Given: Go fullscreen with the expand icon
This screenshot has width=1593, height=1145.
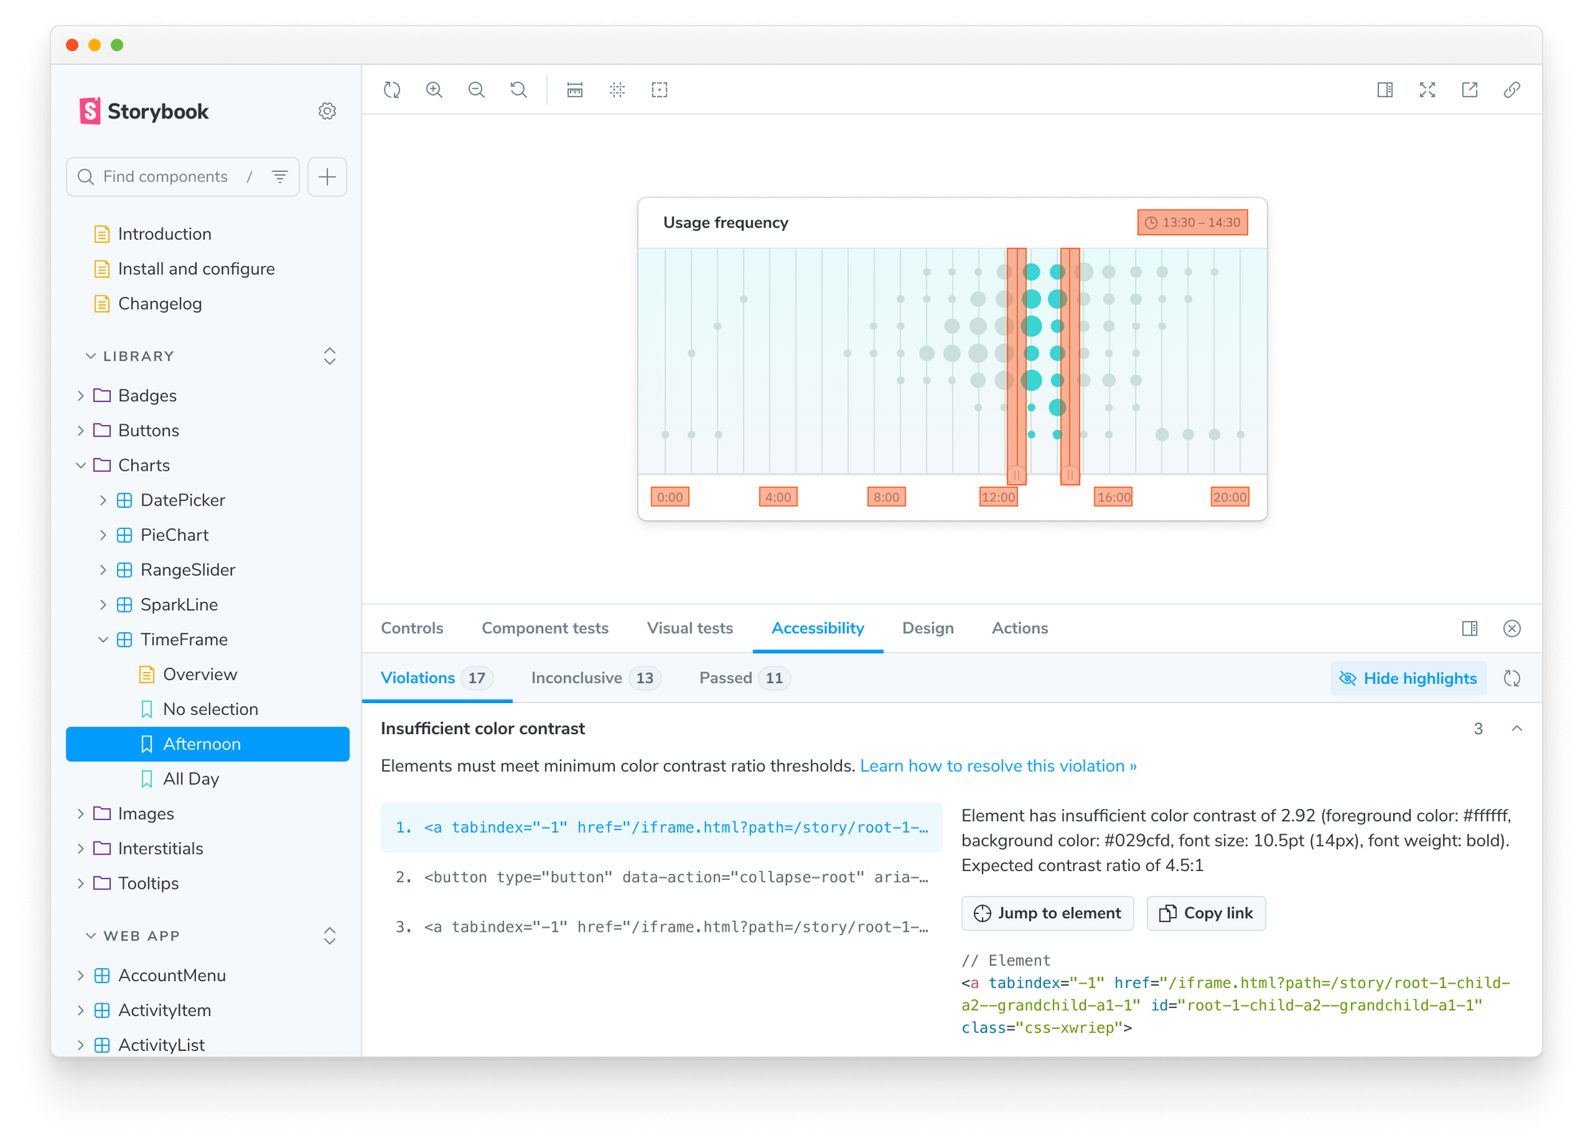Looking at the screenshot, I should (x=1427, y=90).
